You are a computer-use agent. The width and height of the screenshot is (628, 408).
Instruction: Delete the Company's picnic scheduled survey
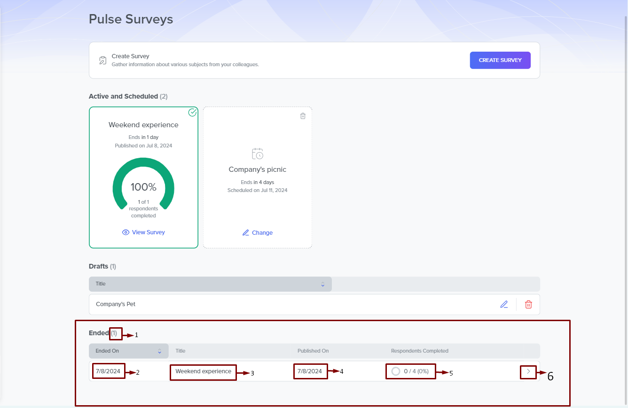tap(303, 116)
